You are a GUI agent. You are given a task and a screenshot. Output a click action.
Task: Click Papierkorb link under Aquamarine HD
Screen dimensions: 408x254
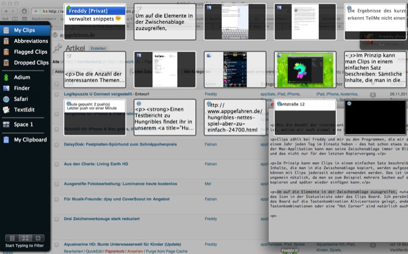coord(115,251)
